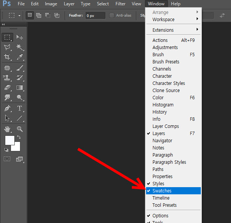Choose Character Styles from Window menu
The image size is (231, 223).
(x=173, y=83)
